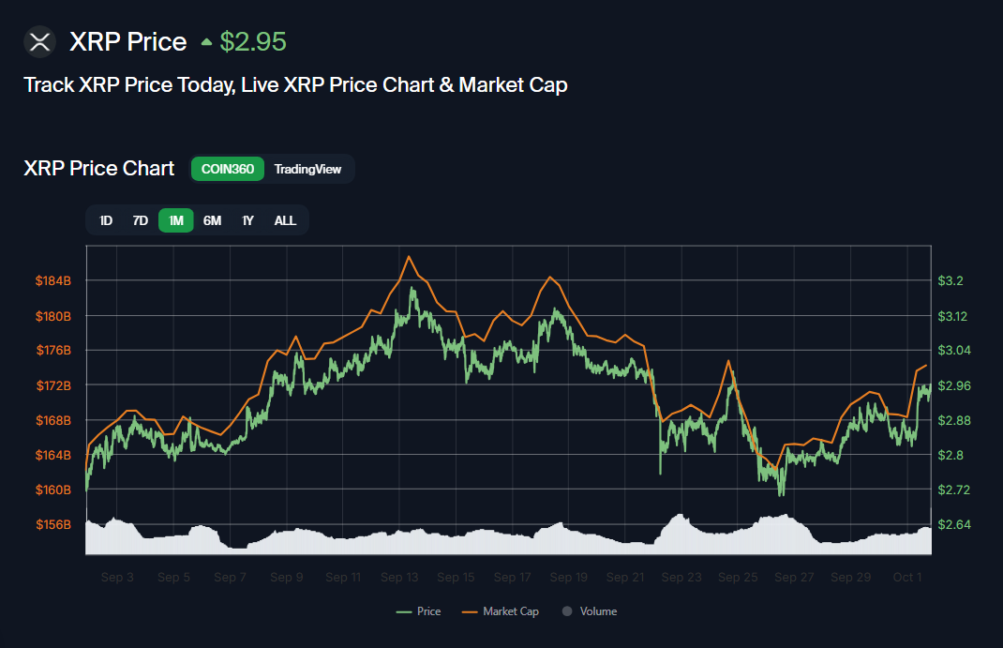Click the XRP coin logo icon
Screen dimensions: 1003x648
coord(39,42)
